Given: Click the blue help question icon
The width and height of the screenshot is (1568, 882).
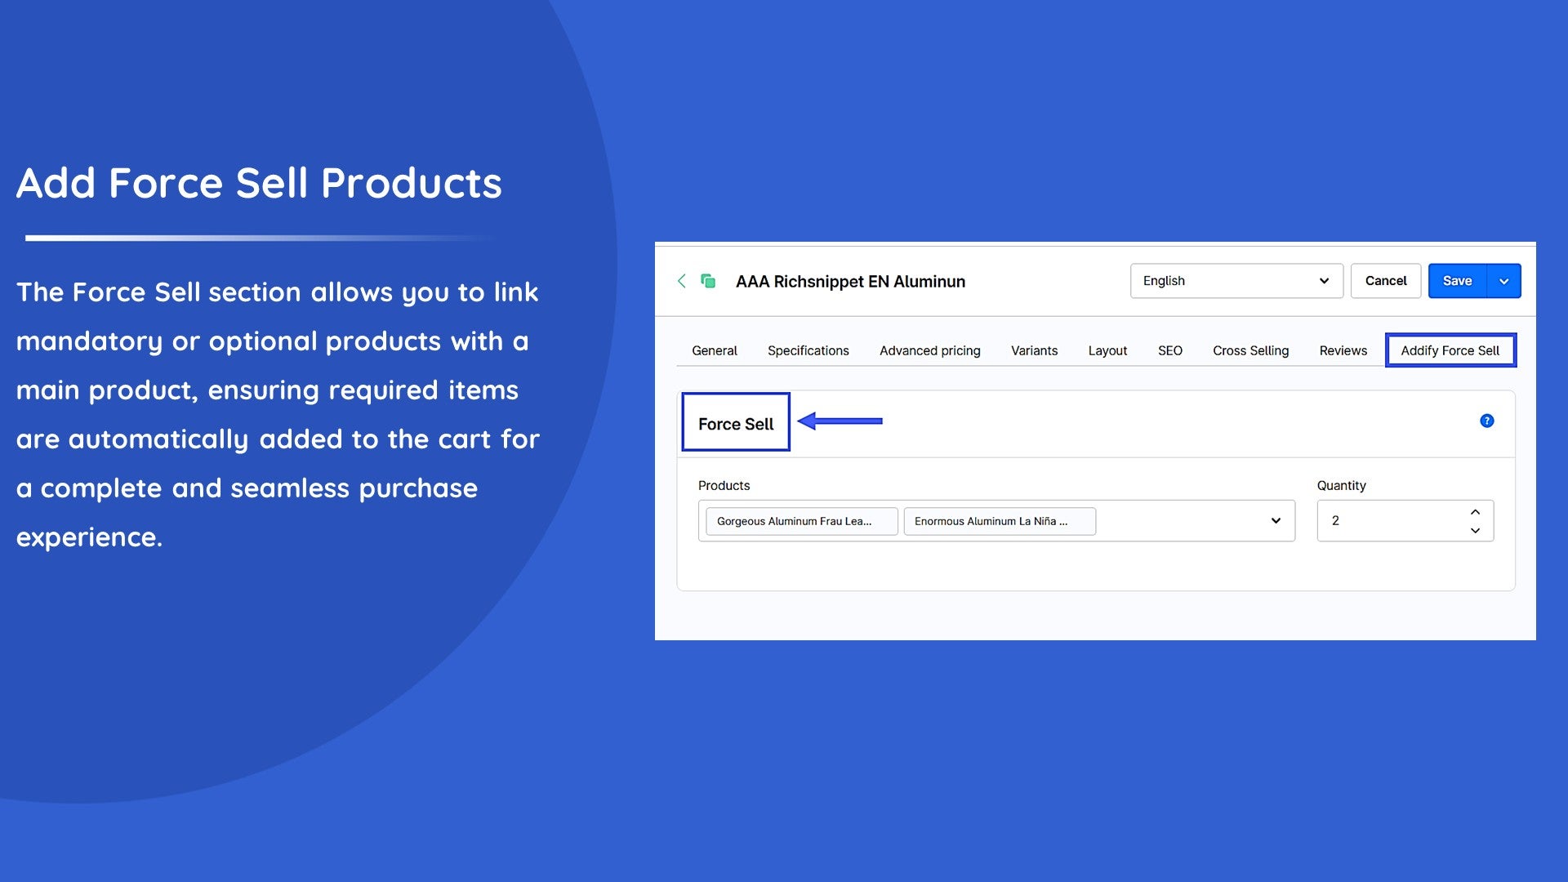Looking at the screenshot, I should click(x=1486, y=421).
